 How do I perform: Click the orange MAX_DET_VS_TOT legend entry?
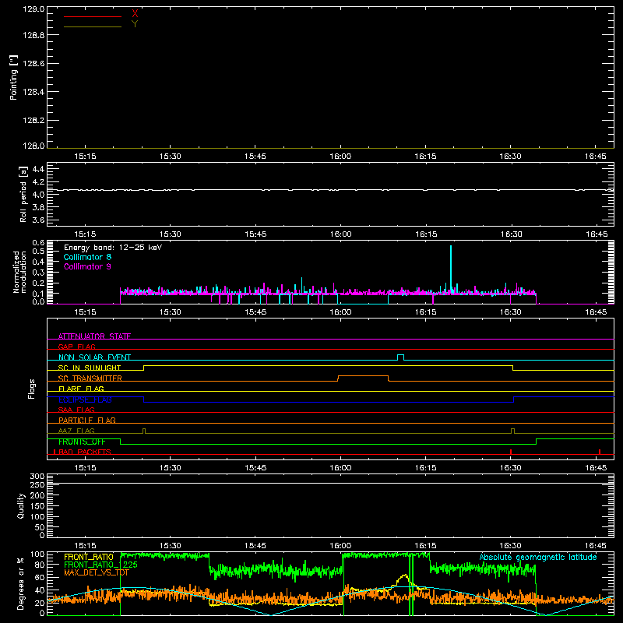[97, 572]
